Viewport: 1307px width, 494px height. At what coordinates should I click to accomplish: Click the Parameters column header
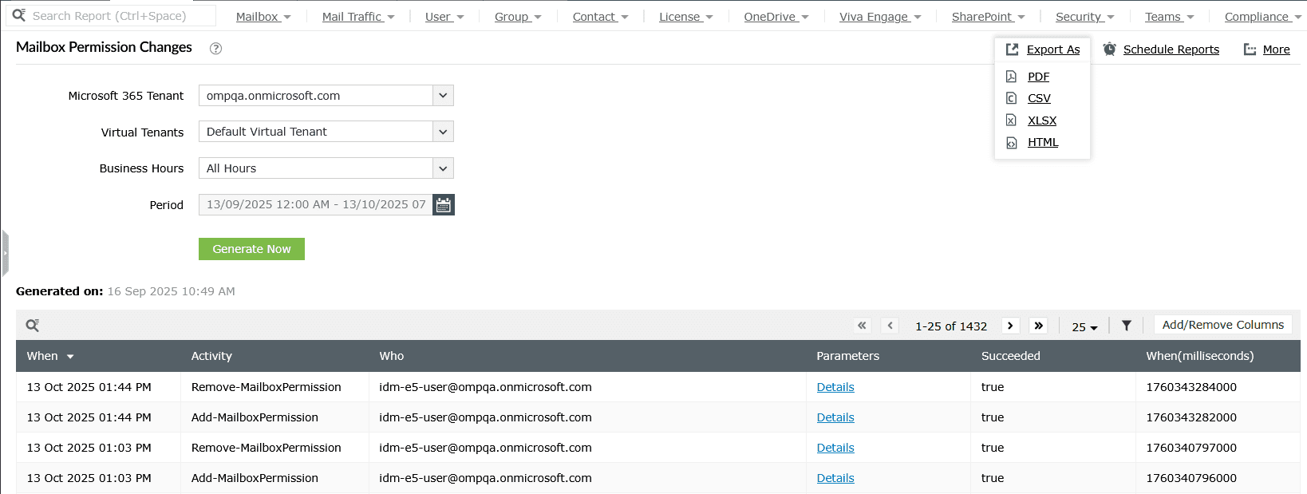(847, 356)
